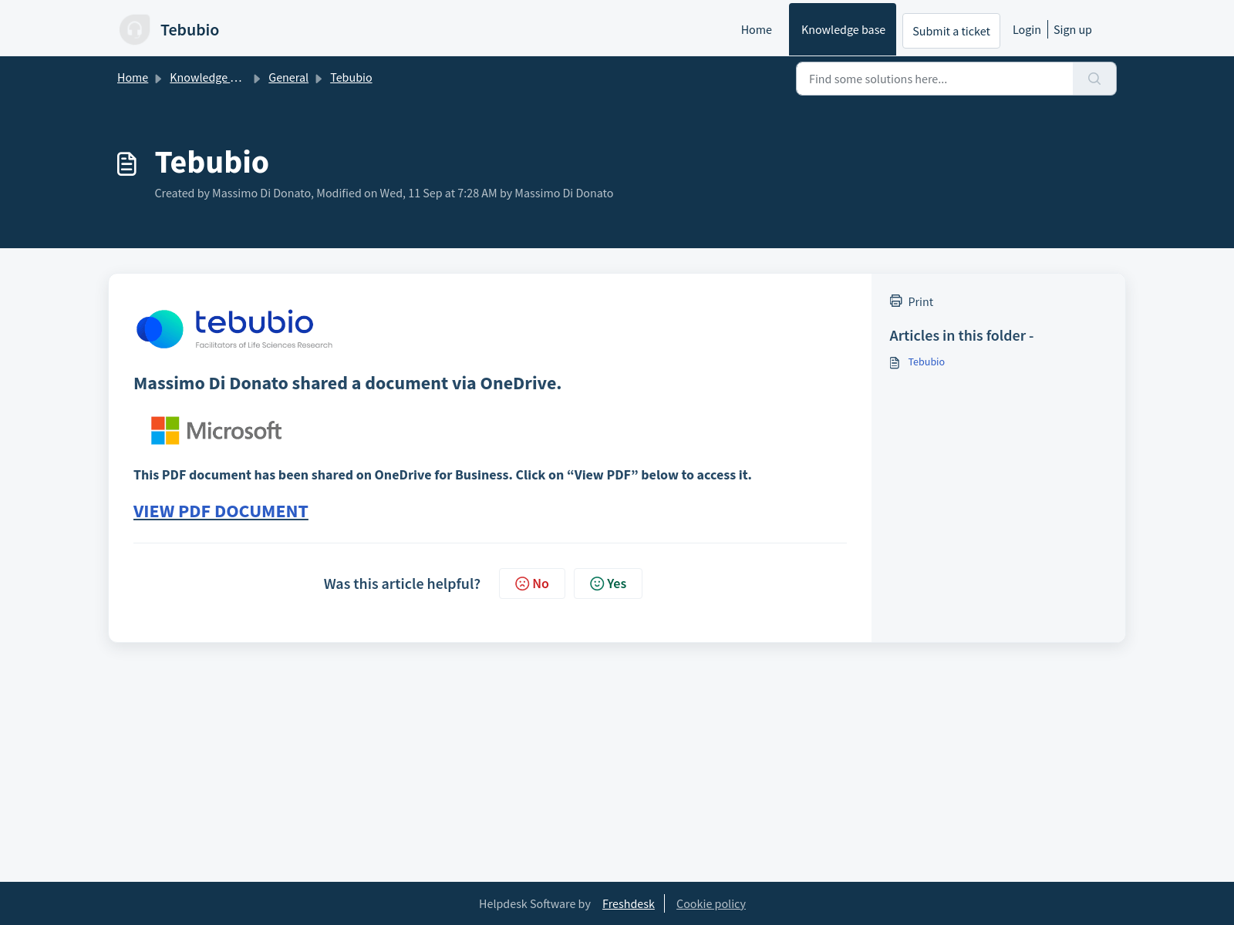Screen dimensions: 1234x925
Task: Click the "Was this article helpful?" text
Action: tap(402, 584)
